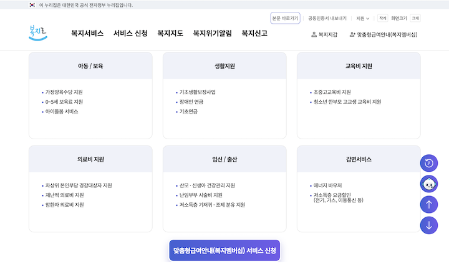Image resolution: width=449 pixels, height=266 pixels.
Task: Select 저소득층 기저귀·조제 분유 지원
Action: point(212,205)
